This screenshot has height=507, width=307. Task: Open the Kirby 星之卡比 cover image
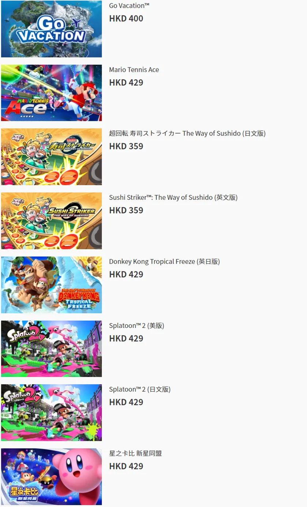pos(51,477)
